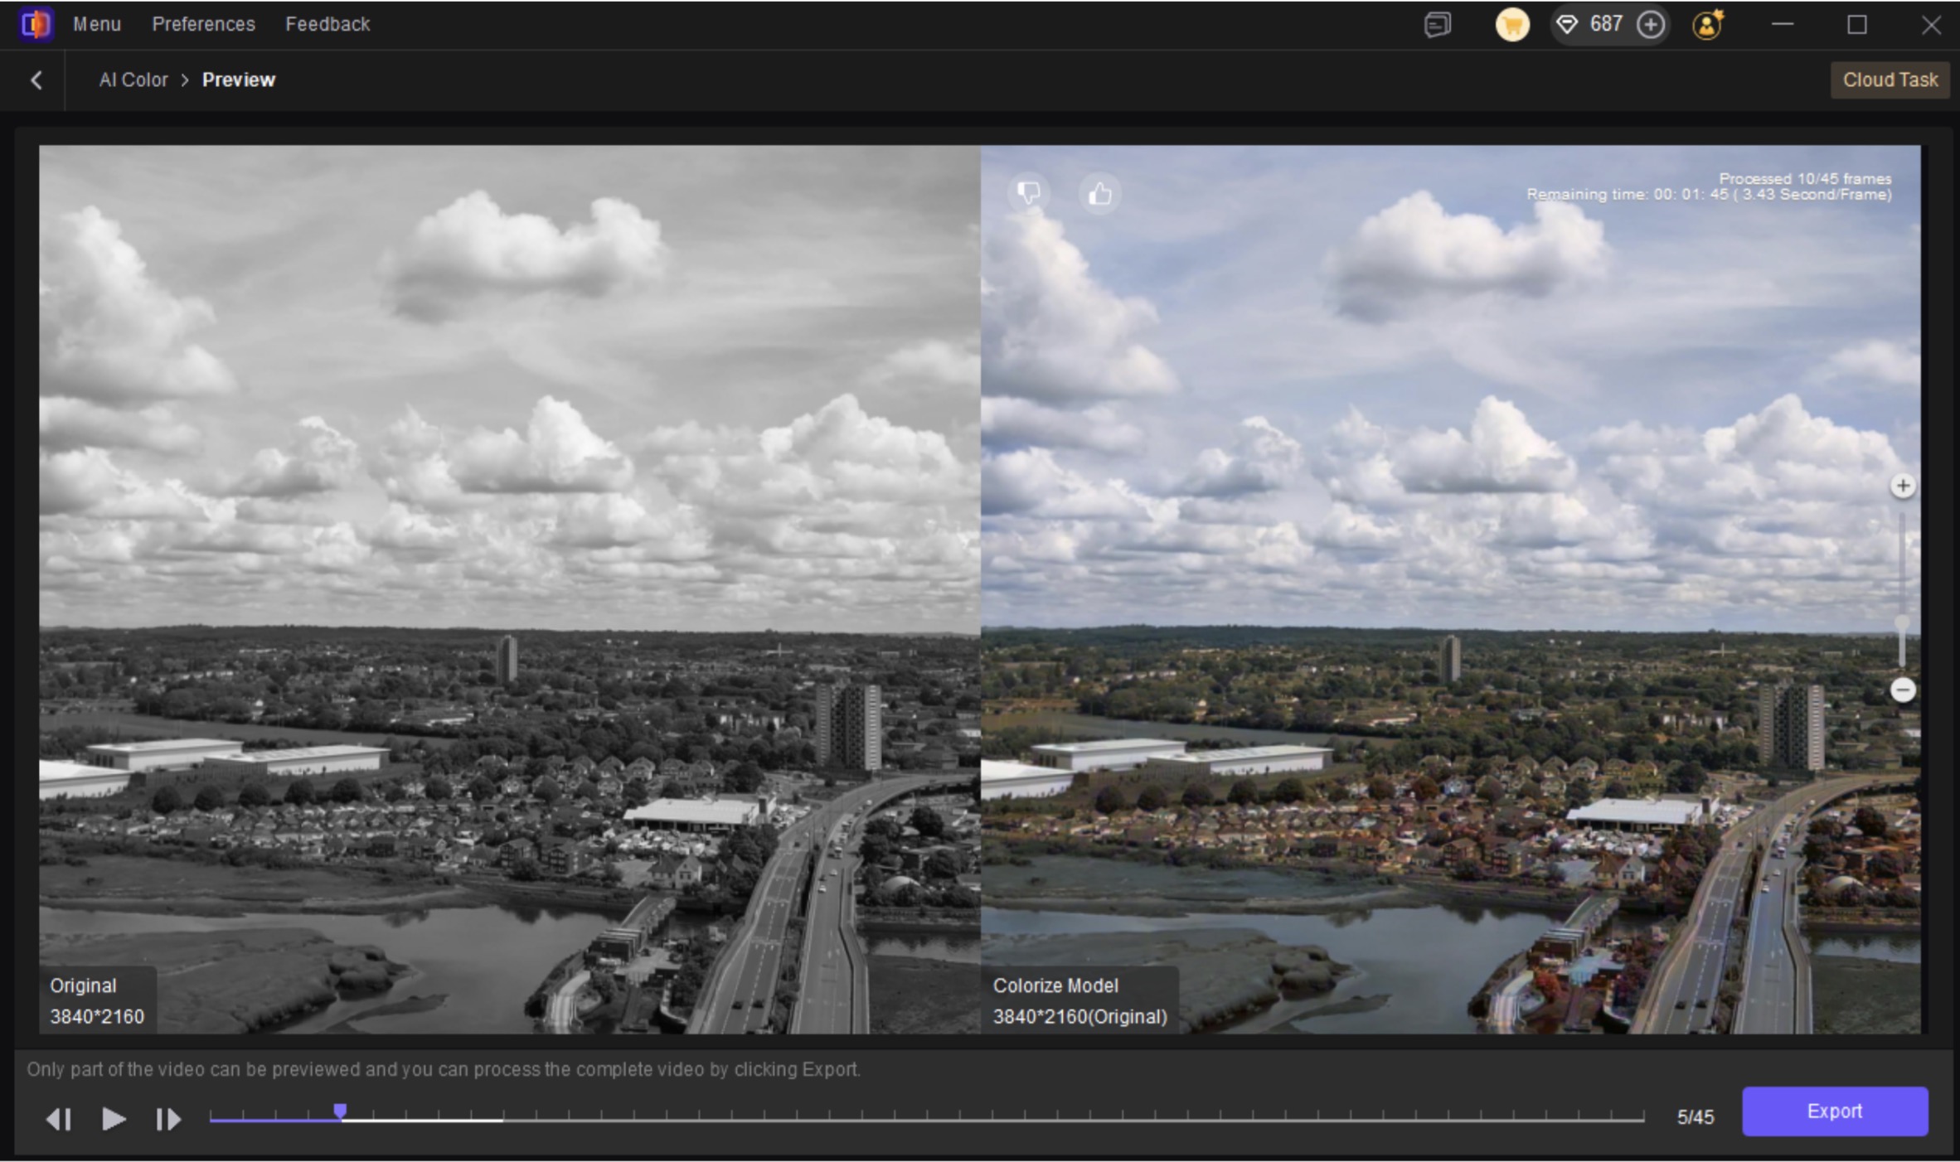Step back to previous frame
This screenshot has height=1162, width=1960.
(58, 1119)
